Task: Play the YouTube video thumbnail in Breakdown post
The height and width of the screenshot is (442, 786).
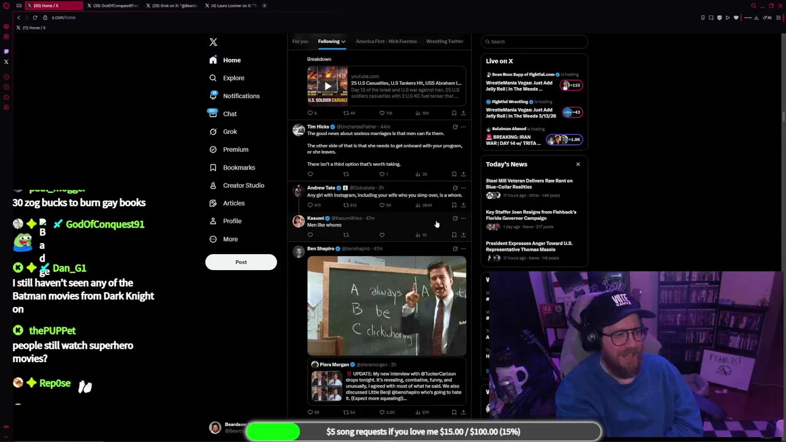Action: (327, 86)
